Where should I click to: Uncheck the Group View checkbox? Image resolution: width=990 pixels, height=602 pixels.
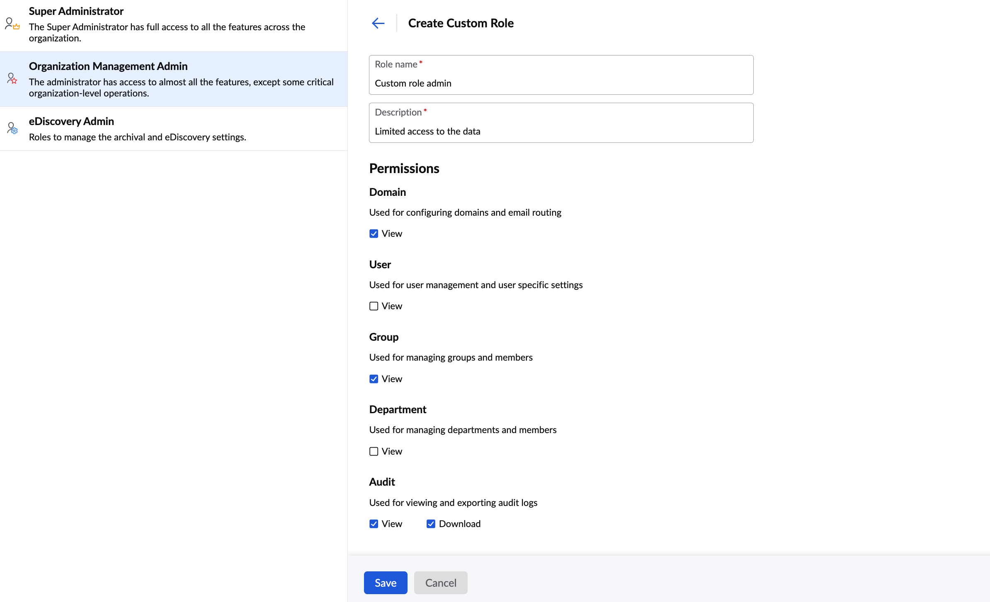point(374,379)
